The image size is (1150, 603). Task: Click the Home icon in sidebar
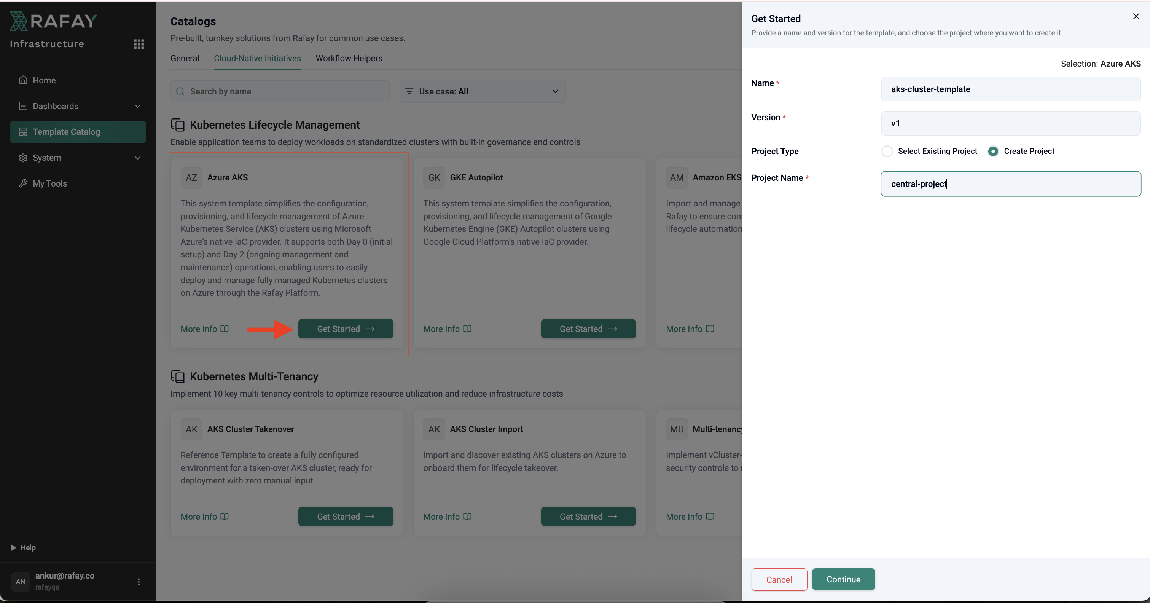tap(23, 80)
